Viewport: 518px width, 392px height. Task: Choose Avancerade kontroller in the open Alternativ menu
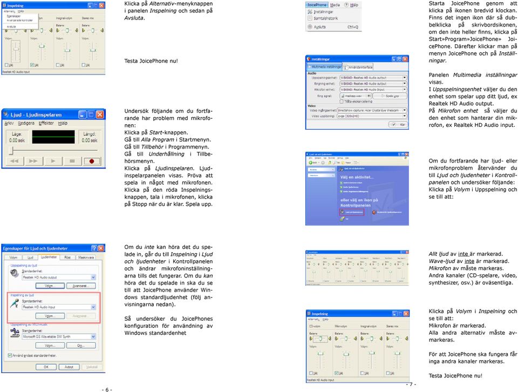coord(20,21)
